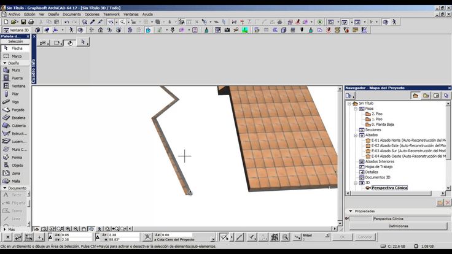Select the Puerta door tool
Screen dimensions: 452x254
point(15,78)
